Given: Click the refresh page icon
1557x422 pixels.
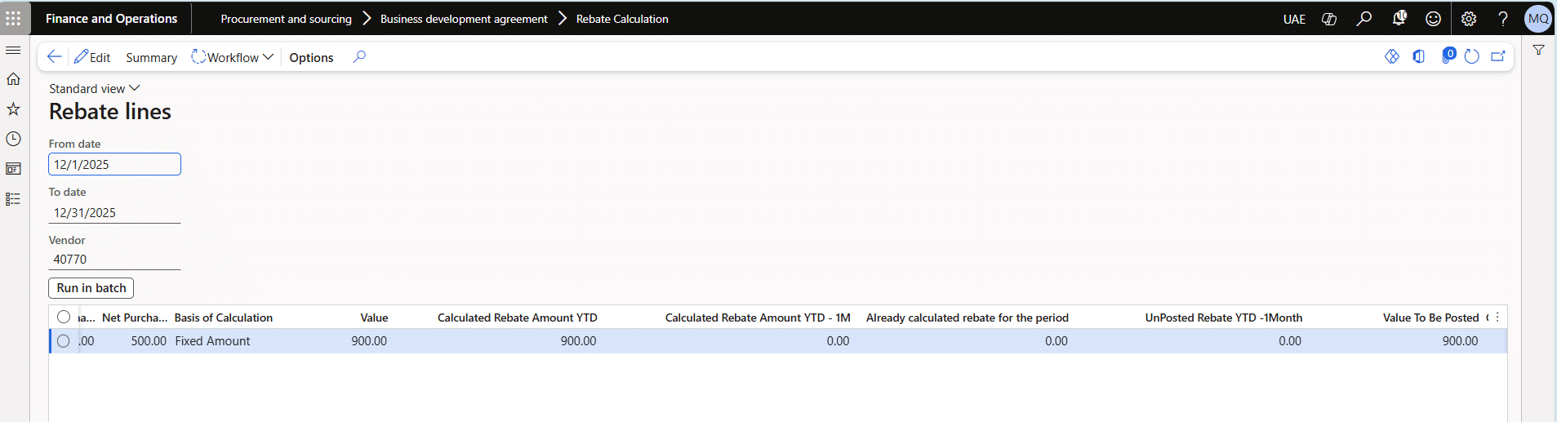Looking at the screenshot, I should pyautogui.click(x=1471, y=56).
